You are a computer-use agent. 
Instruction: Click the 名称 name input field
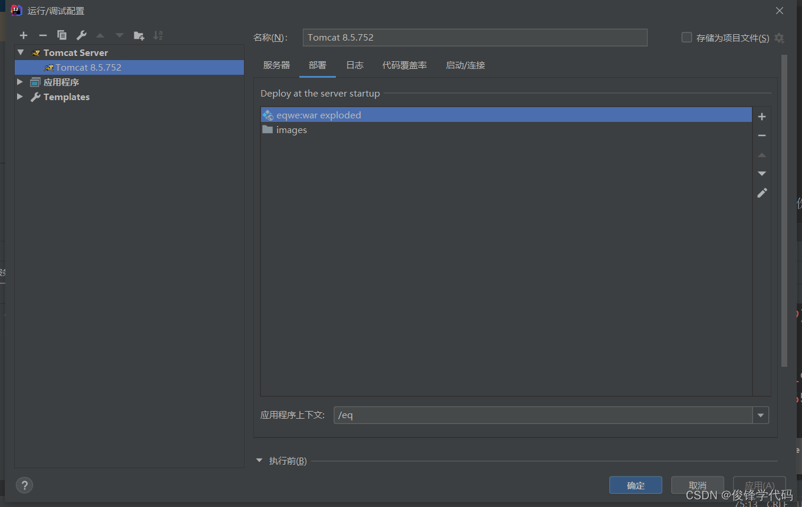pyautogui.click(x=475, y=37)
